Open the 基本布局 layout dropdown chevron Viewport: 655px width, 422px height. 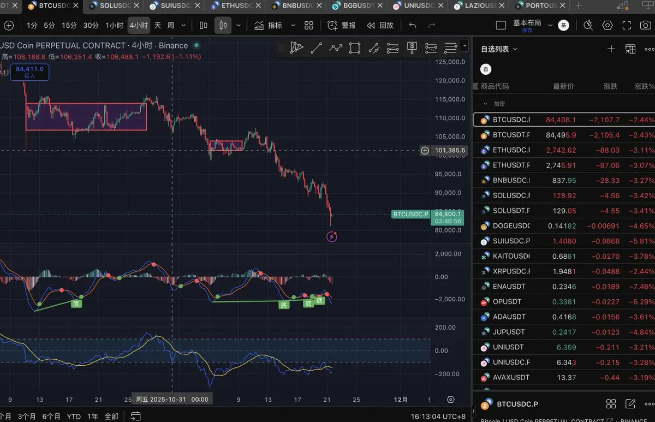tap(550, 25)
